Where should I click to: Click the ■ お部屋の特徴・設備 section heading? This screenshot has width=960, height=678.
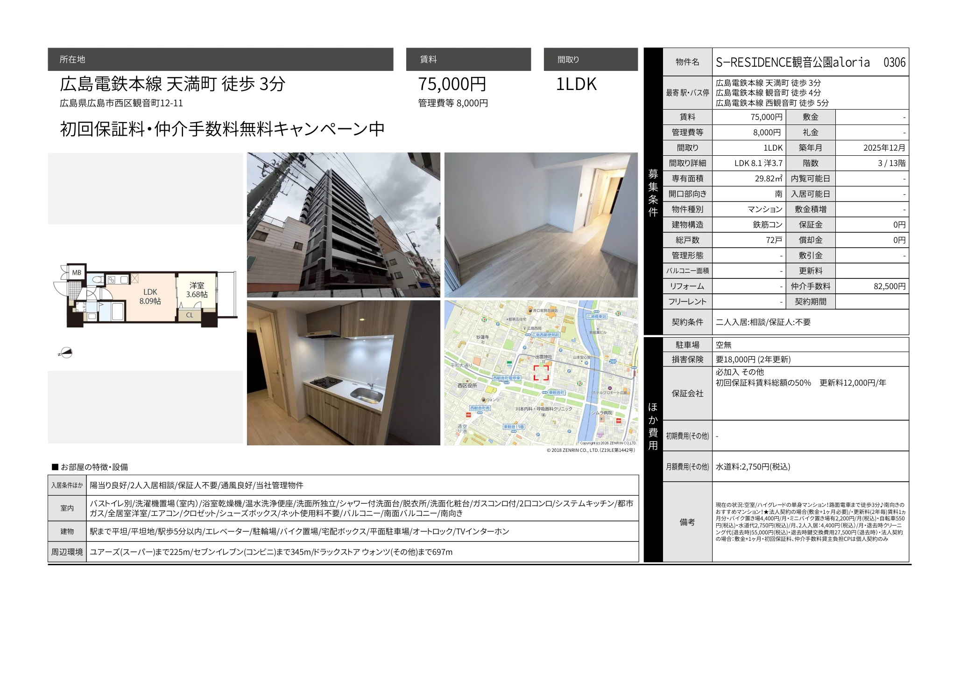coord(90,467)
